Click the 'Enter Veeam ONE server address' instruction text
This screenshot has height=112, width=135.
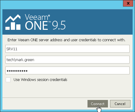(x=66, y=40)
